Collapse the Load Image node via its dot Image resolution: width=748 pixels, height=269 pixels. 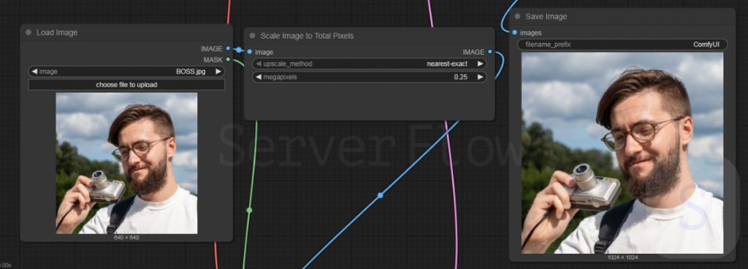point(28,32)
